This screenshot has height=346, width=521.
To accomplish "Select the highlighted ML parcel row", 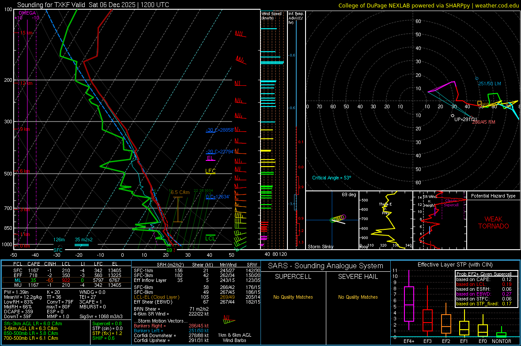I will tap(67, 280).
